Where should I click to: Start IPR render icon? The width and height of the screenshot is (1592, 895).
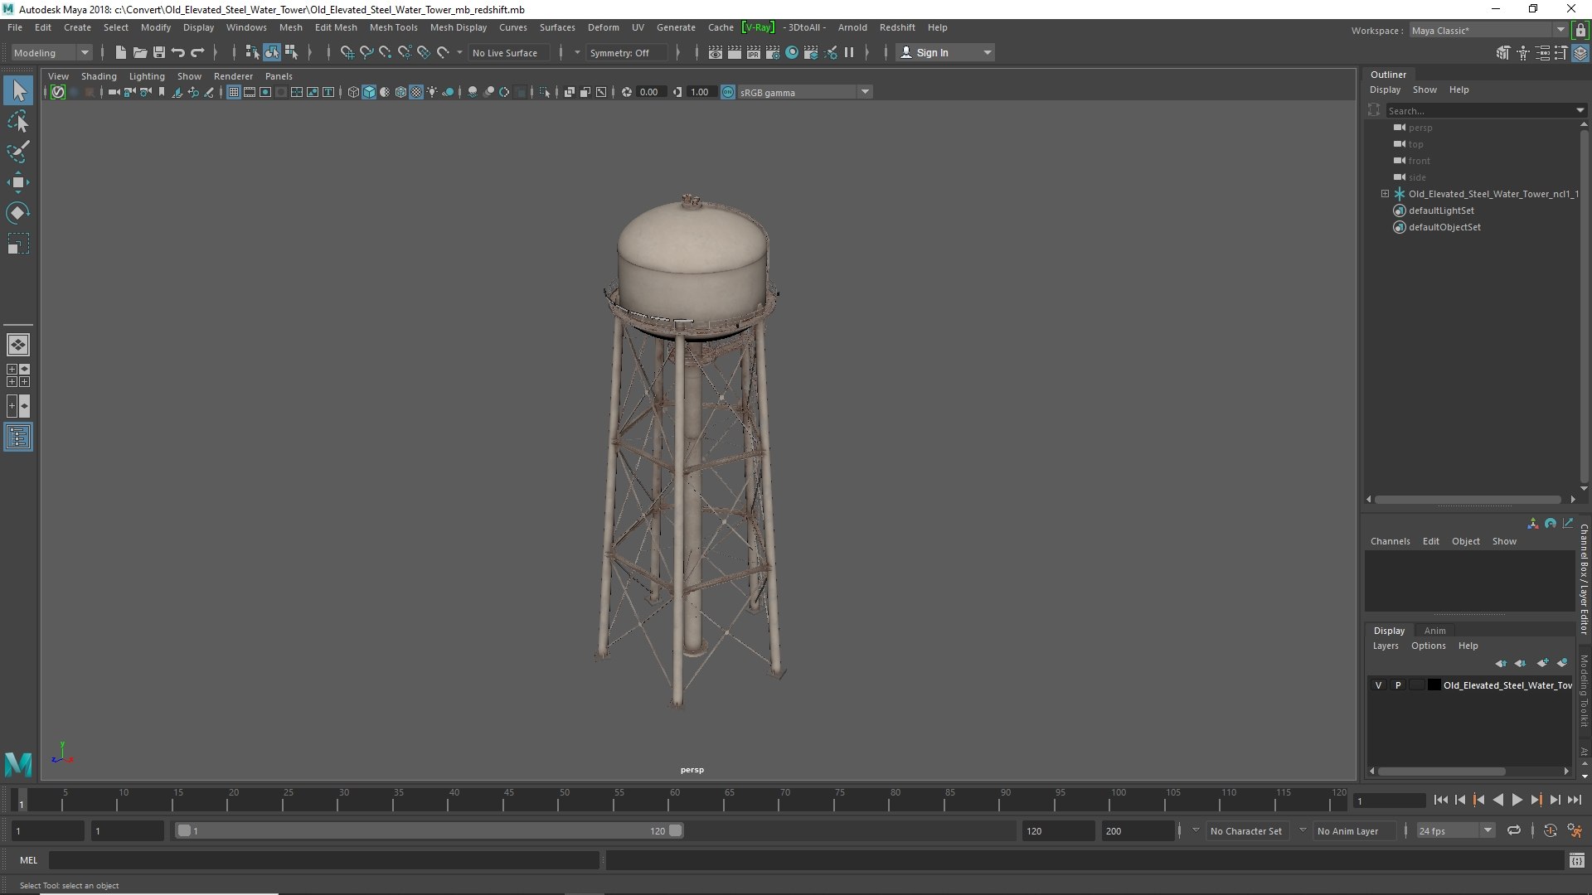click(754, 52)
